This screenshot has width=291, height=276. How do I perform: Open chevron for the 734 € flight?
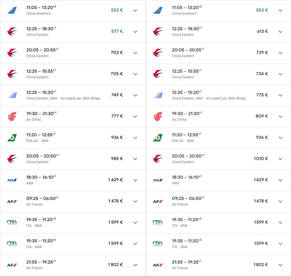(x=281, y=74)
